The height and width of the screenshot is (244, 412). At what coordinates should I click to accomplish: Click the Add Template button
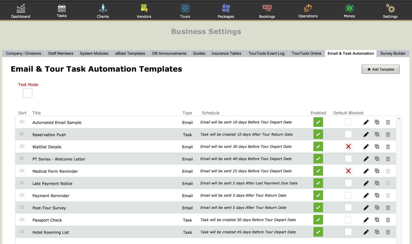pyautogui.click(x=381, y=69)
